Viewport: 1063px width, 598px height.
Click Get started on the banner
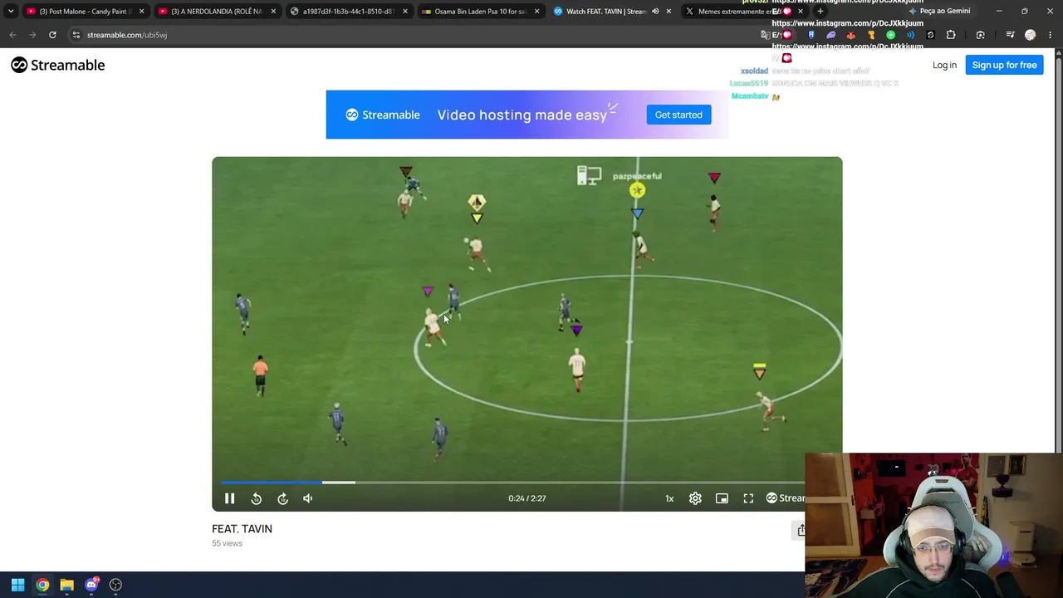(x=678, y=115)
